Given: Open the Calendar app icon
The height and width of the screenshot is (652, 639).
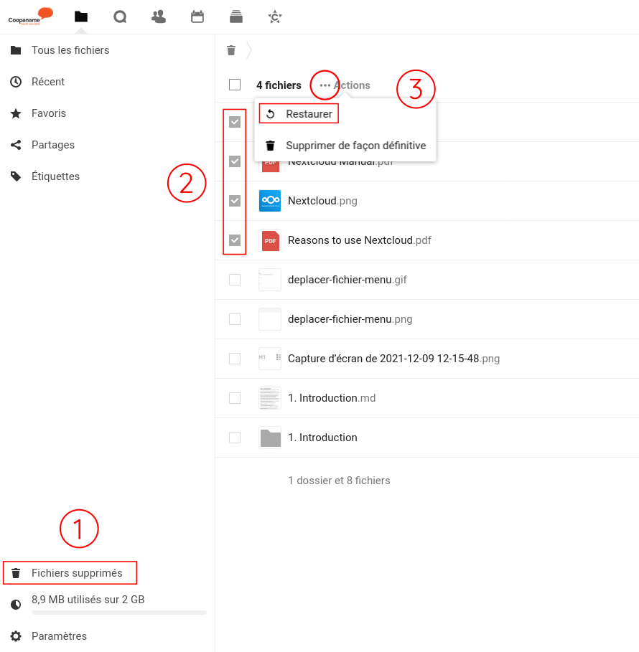Looking at the screenshot, I should click(x=197, y=16).
